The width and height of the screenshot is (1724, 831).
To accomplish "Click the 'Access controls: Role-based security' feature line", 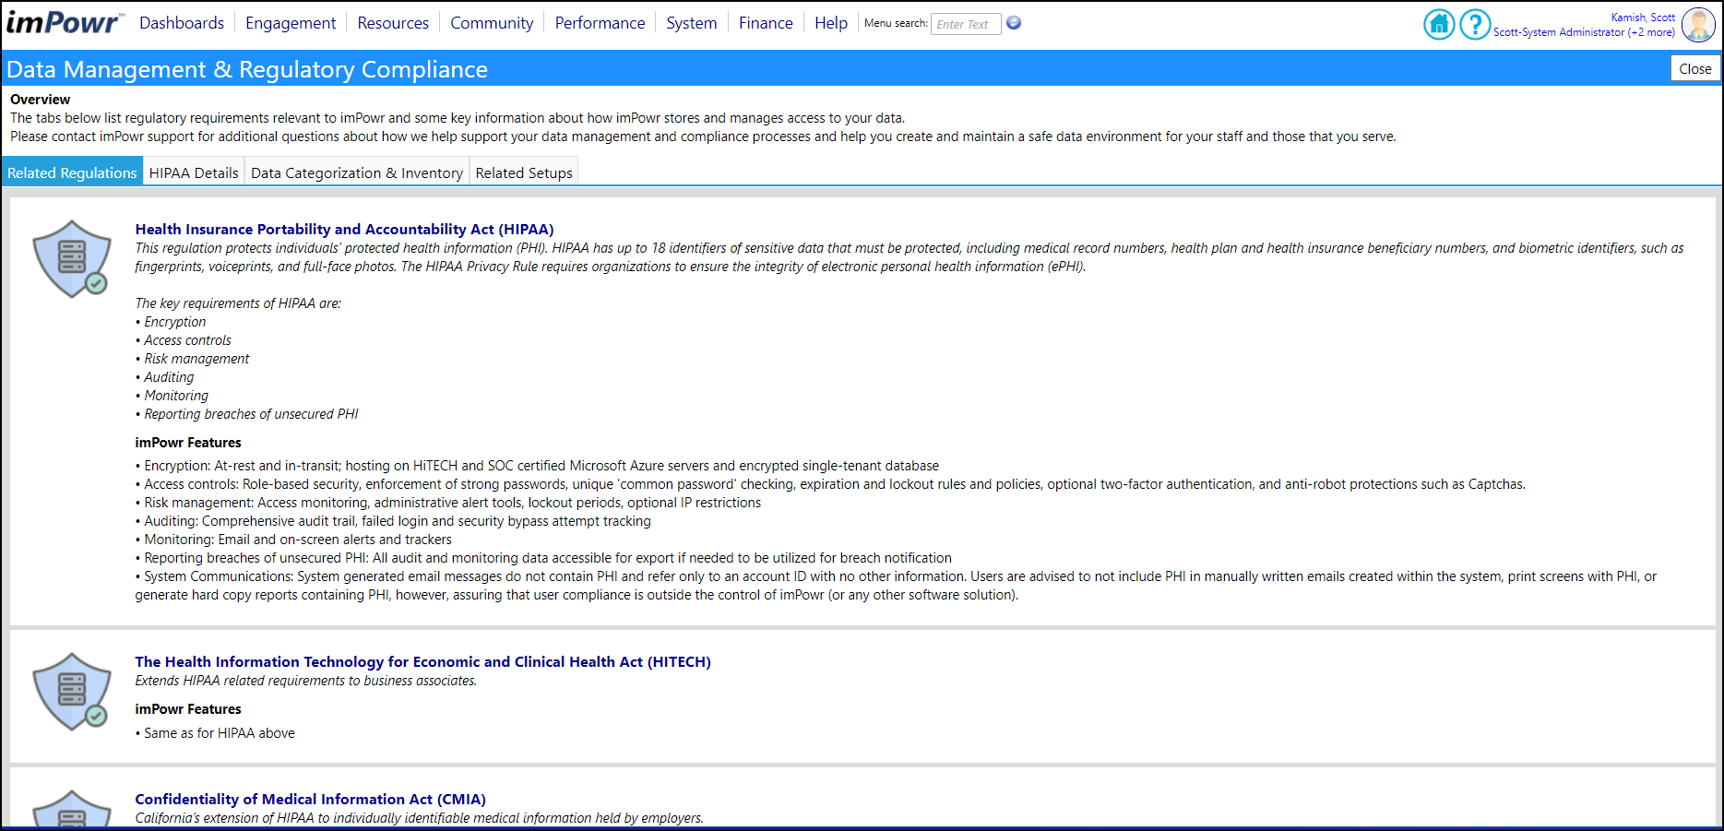I will point(830,484).
